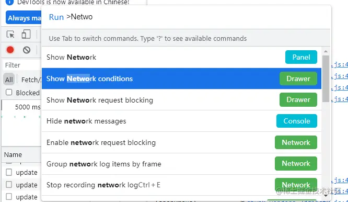Image resolution: width=348 pixels, height=202 pixels.
Task: Stop recording with the red record button
Action: click(x=10, y=50)
